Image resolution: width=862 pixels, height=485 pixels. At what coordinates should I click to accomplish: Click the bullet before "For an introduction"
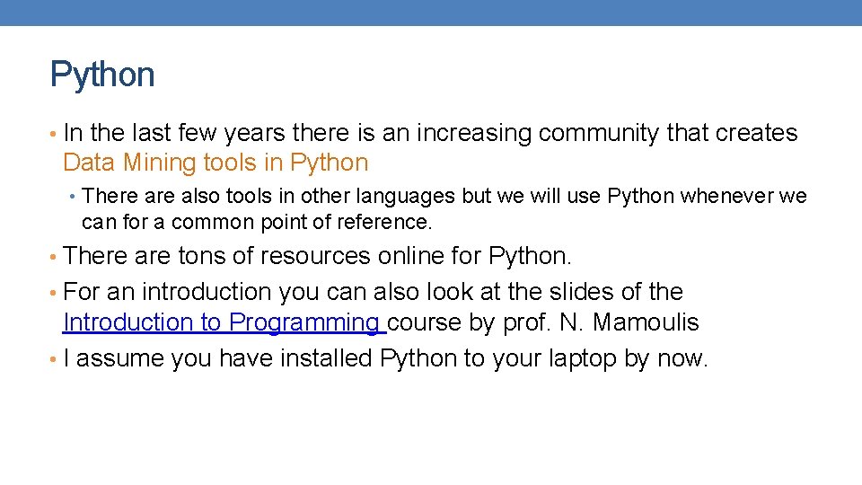pos(55,293)
